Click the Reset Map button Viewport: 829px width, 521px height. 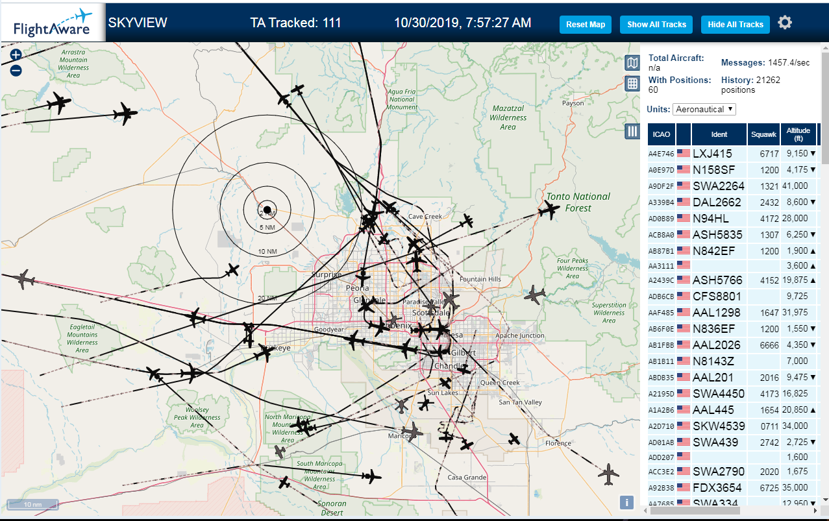pyautogui.click(x=586, y=25)
